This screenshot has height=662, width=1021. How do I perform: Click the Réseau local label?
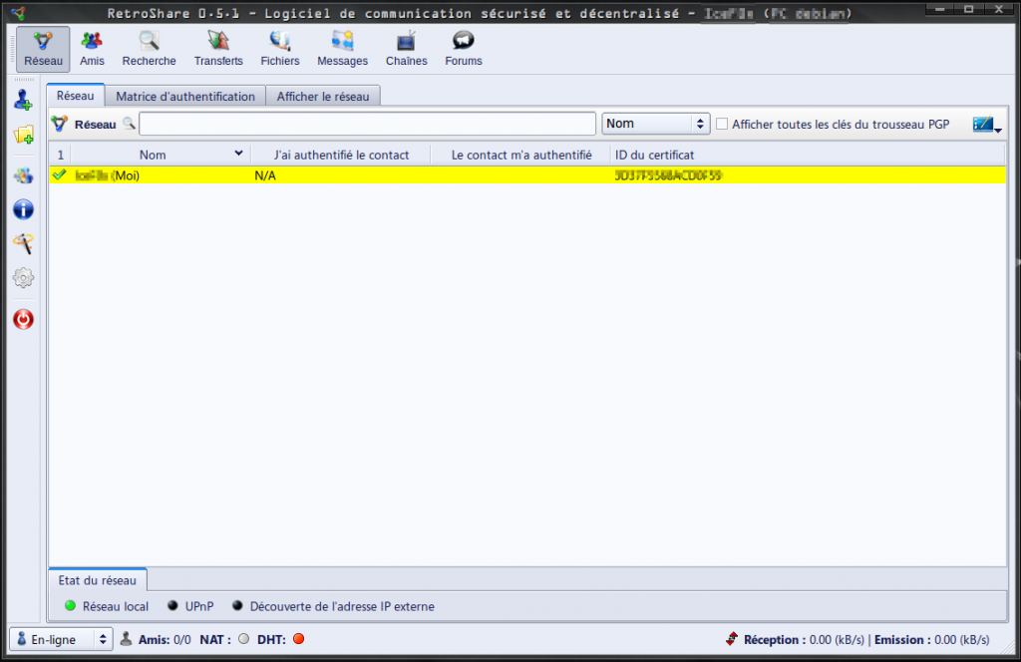coord(116,607)
